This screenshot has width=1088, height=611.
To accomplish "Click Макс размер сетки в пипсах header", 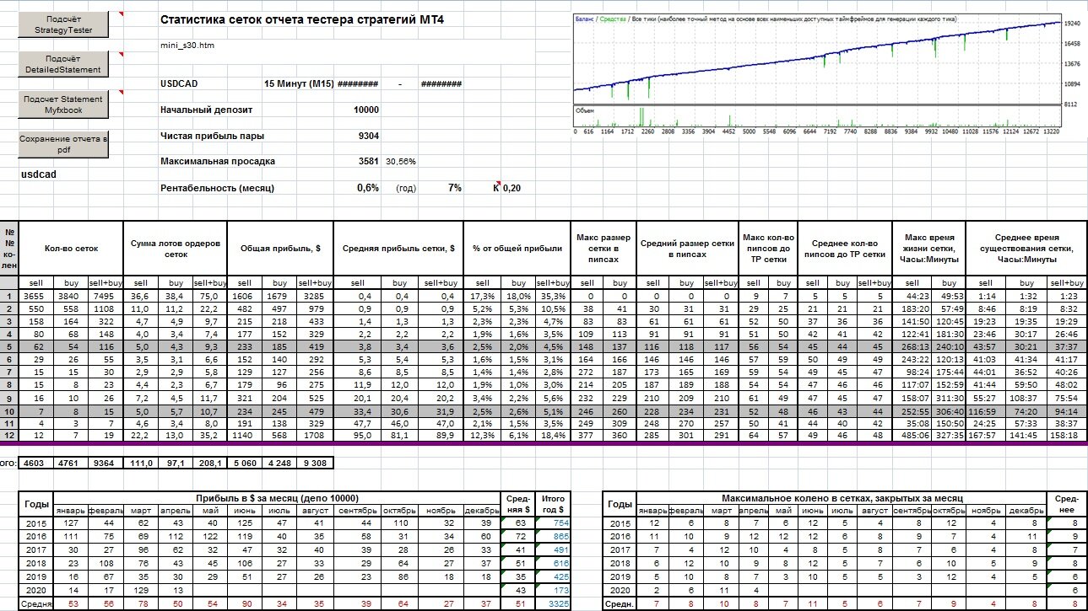I will [x=603, y=249].
